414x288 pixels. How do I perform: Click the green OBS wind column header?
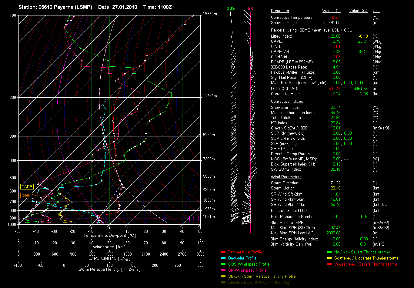[x=231, y=8]
